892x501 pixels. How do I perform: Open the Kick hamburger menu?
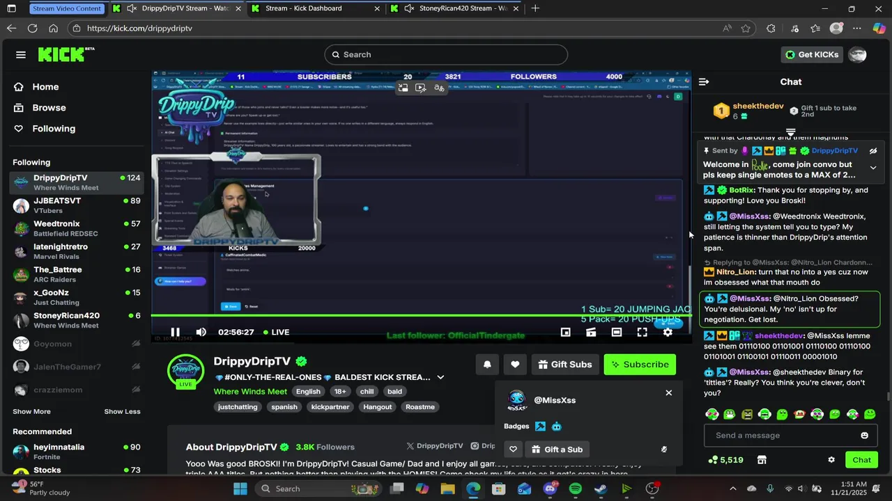pos(21,54)
